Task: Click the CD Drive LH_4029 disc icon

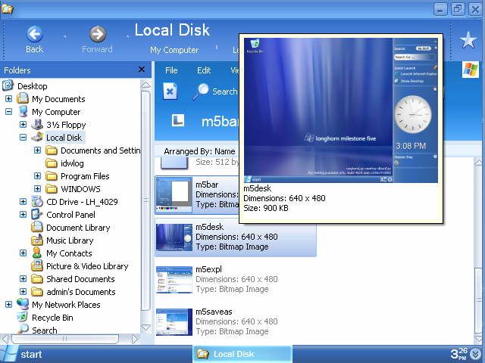Action: click(x=37, y=202)
